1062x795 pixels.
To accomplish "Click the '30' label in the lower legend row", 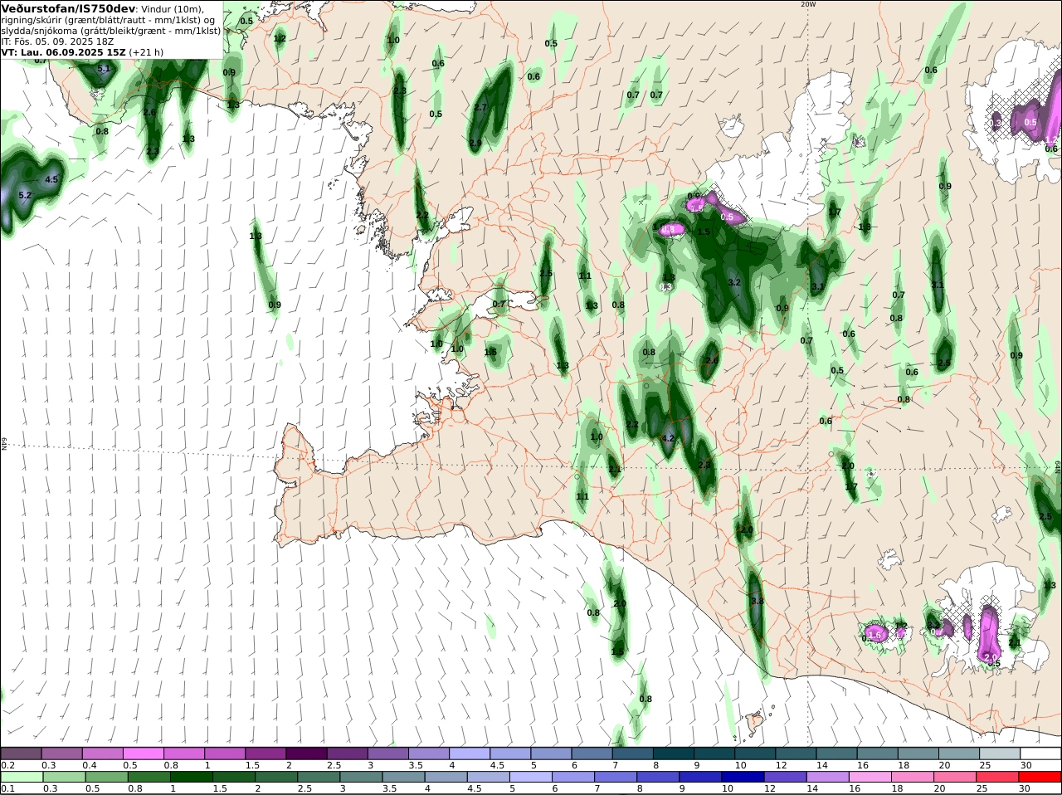I will coord(1024,788).
